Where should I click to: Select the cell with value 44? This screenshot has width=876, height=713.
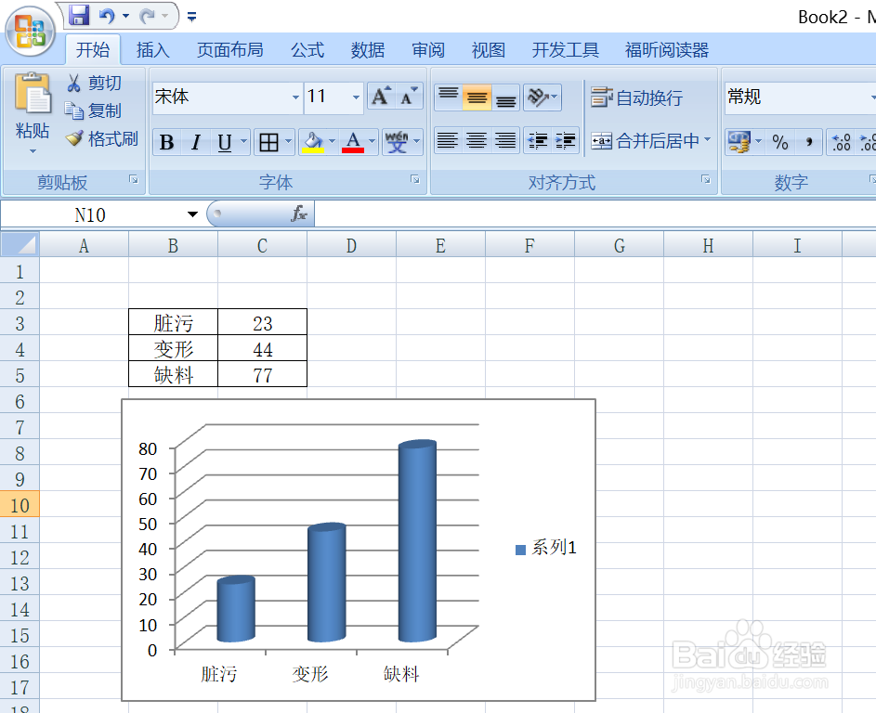point(263,349)
